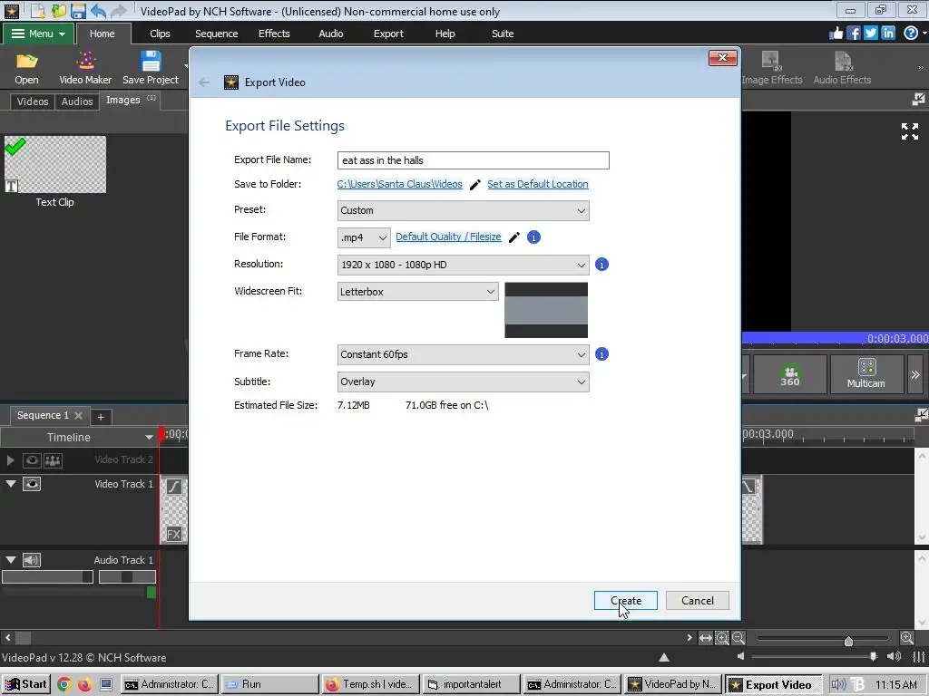Click the timeline zoom slider handle

coord(848,641)
